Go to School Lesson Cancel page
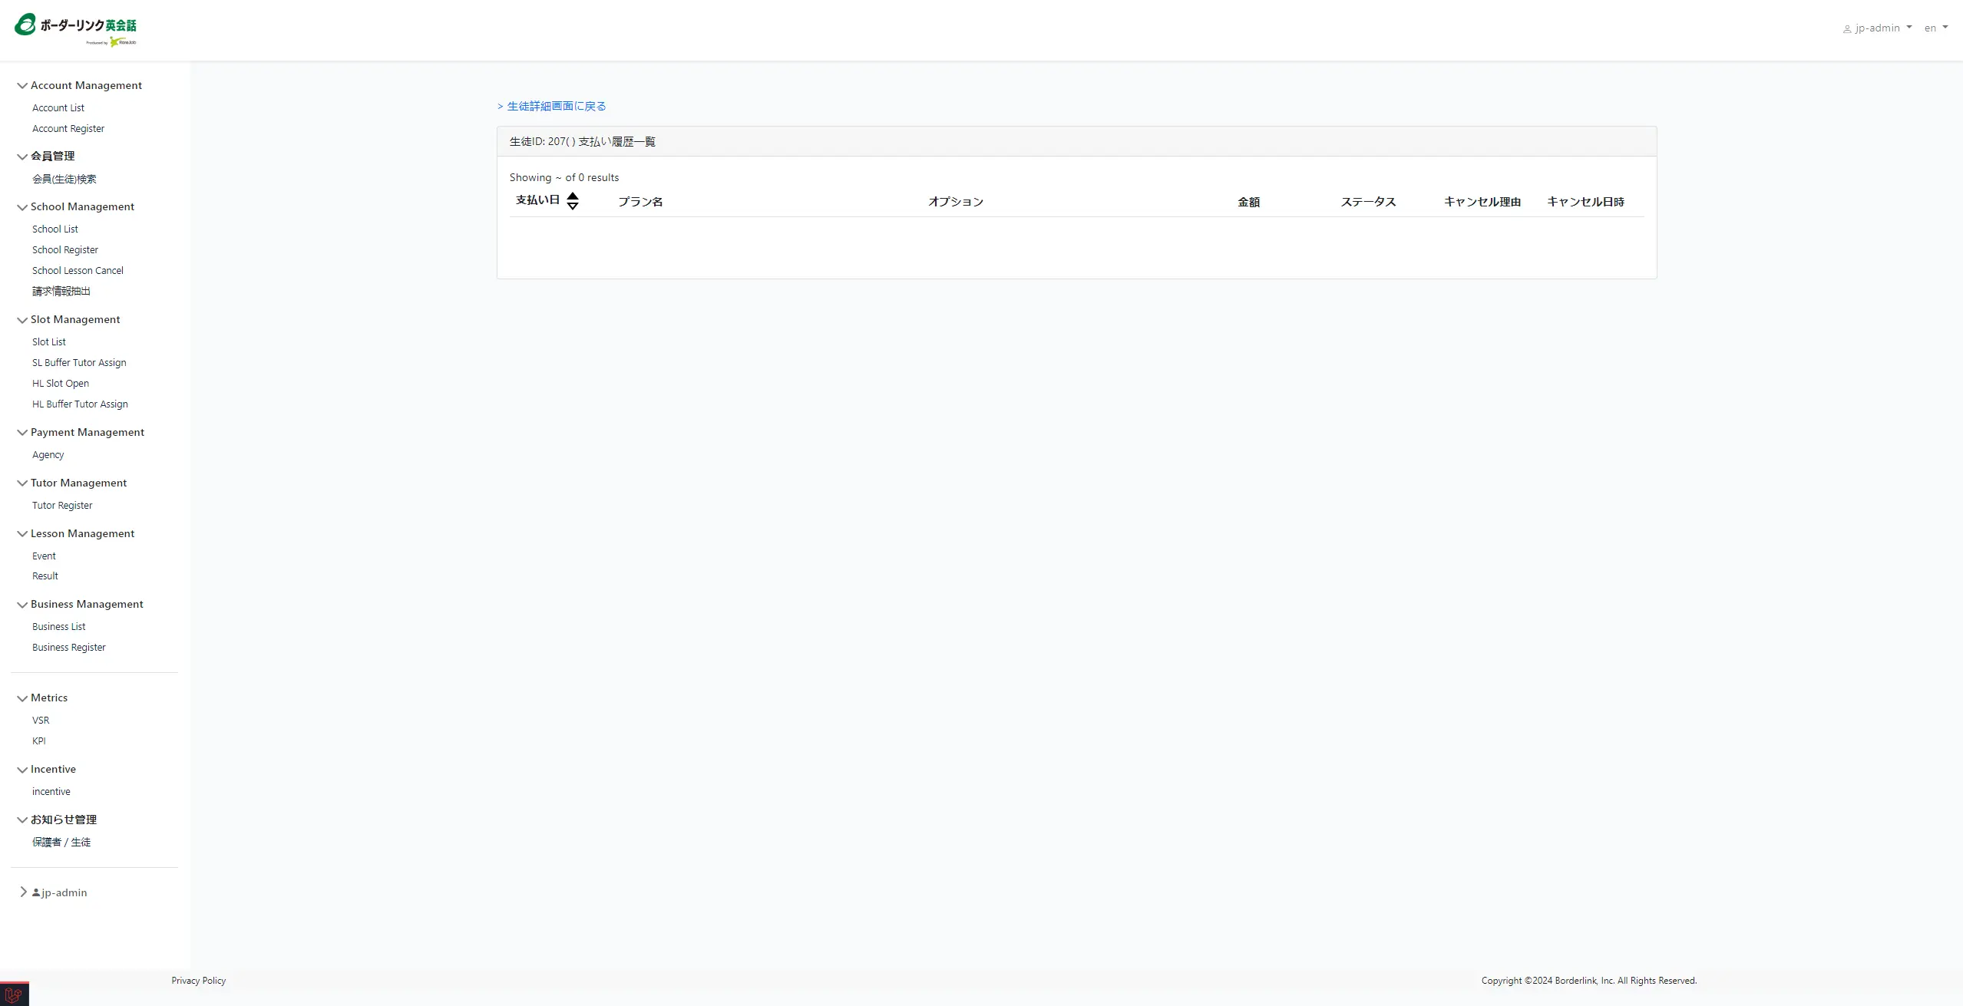This screenshot has height=1006, width=1963. coord(78,271)
